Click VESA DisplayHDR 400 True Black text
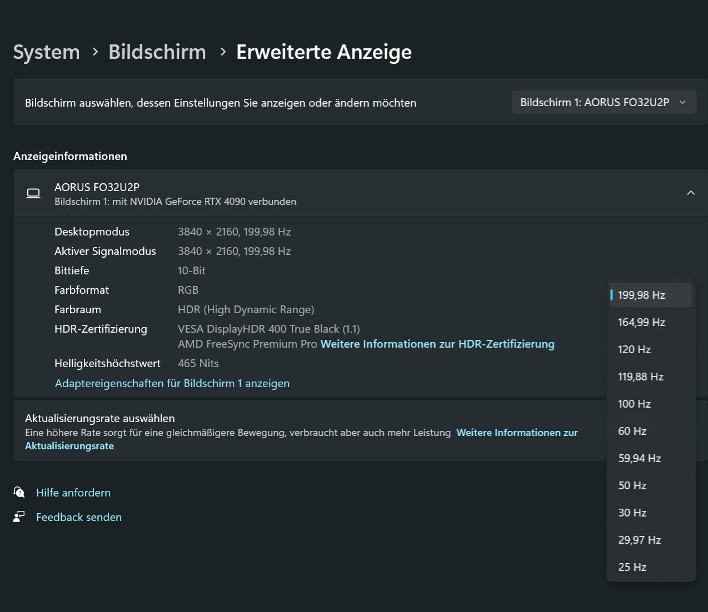The image size is (708, 612). click(269, 329)
